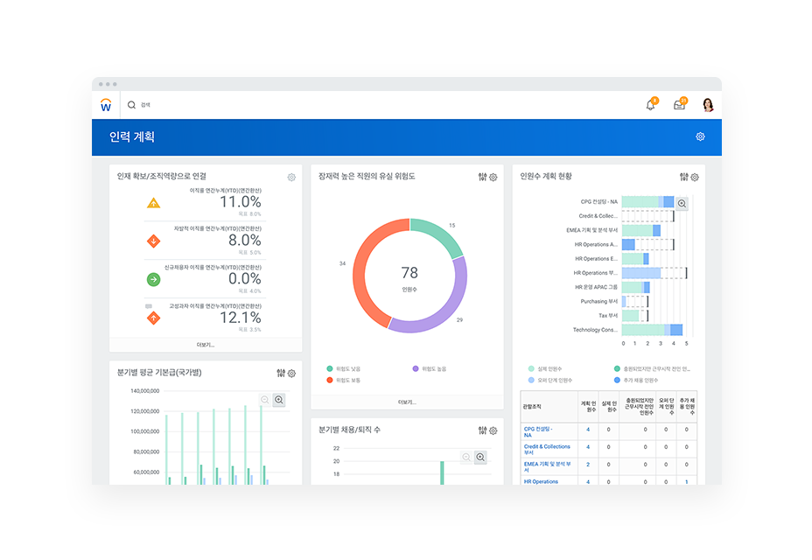The image size is (812, 560).
Task: Click the orange donut segment labeled 34
Action: 363,271
